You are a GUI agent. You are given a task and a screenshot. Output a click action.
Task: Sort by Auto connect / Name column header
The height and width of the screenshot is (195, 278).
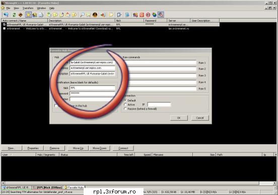click(x=25, y=21)
